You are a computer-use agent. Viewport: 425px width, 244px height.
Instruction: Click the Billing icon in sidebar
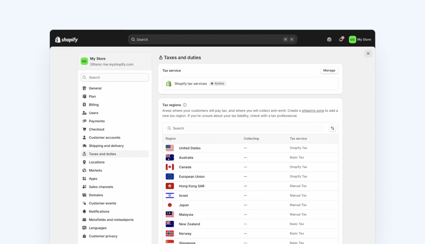pos(84,105)
